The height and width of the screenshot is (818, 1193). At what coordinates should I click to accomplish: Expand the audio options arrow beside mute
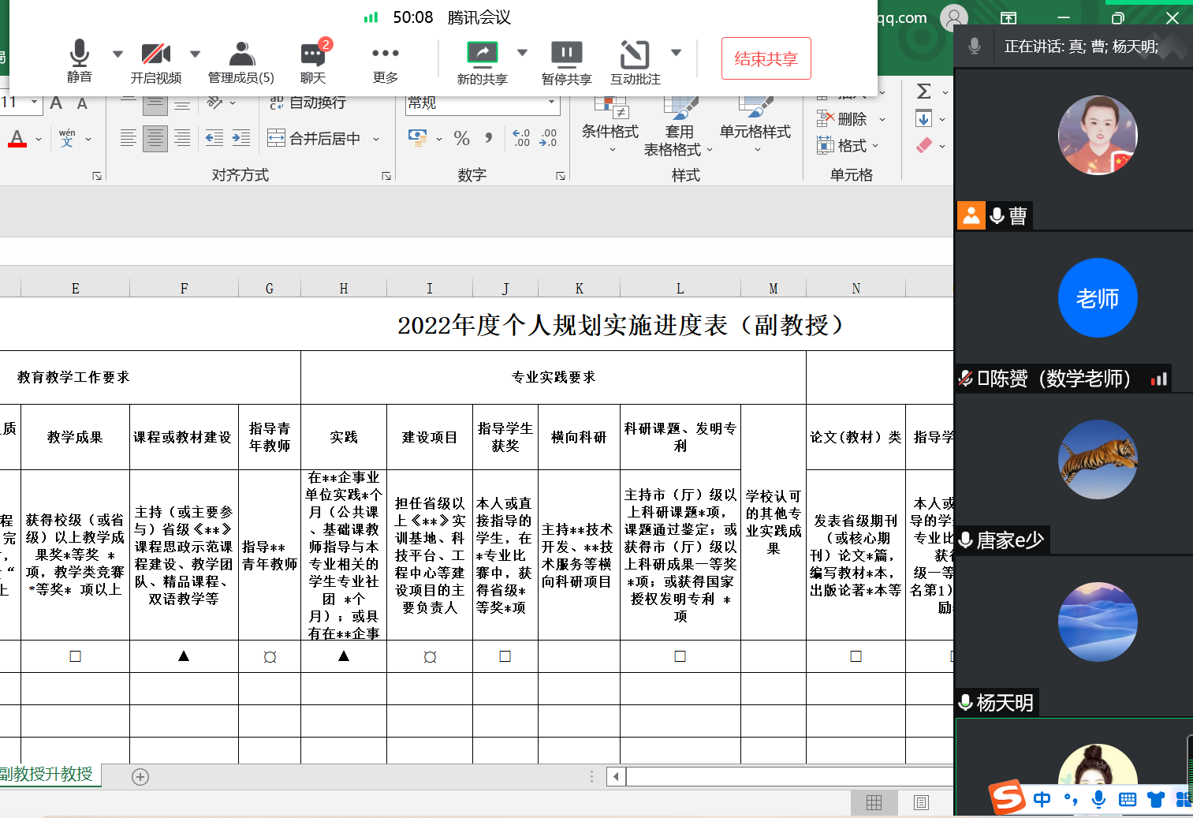pos(117,54)
